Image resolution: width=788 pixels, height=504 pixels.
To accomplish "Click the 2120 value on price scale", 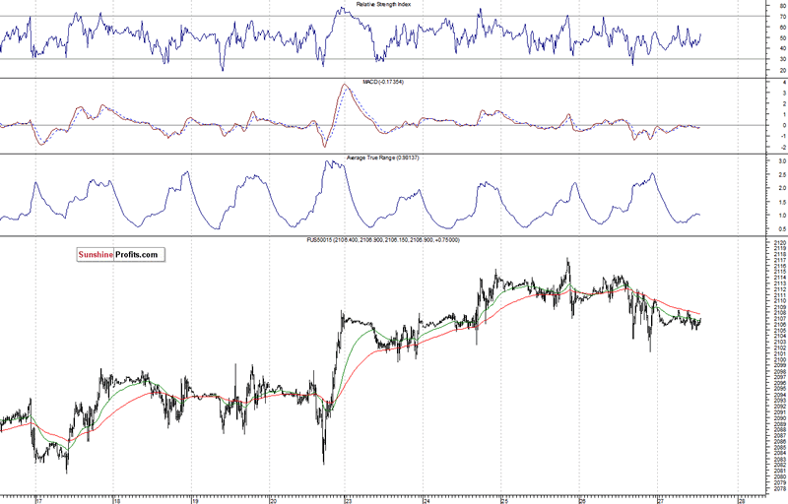I will coord(780,242).
